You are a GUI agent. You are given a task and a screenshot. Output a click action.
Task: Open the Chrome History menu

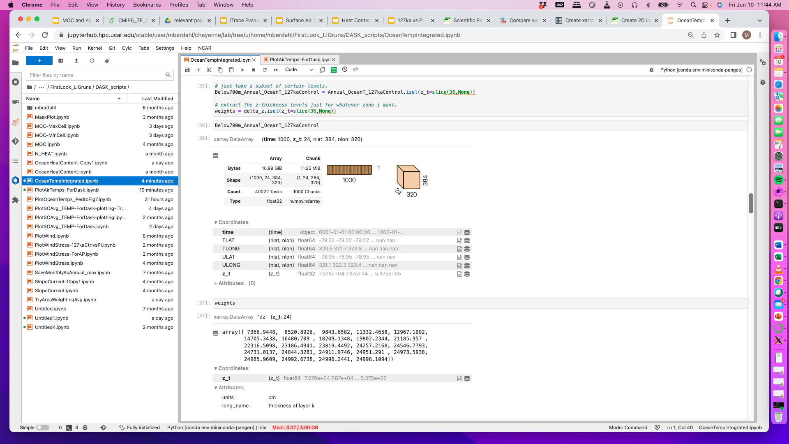(115, 5)
